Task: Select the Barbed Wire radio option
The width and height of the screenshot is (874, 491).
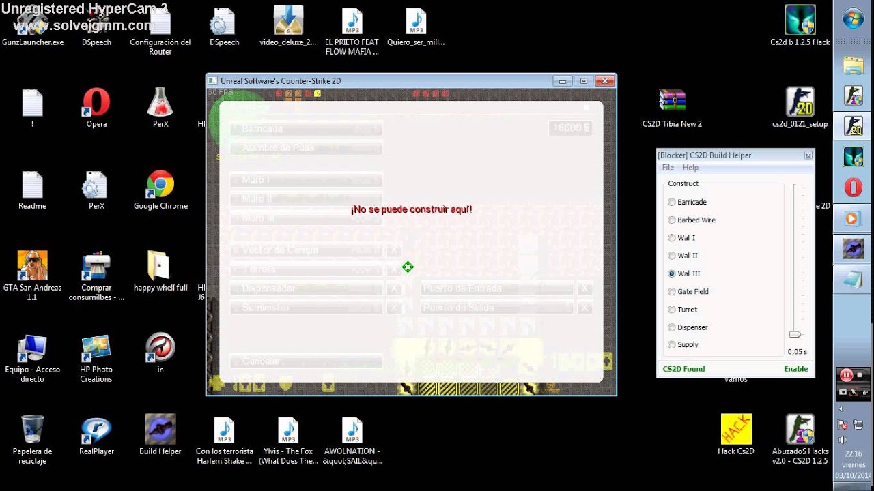Action: coord(692,220)
